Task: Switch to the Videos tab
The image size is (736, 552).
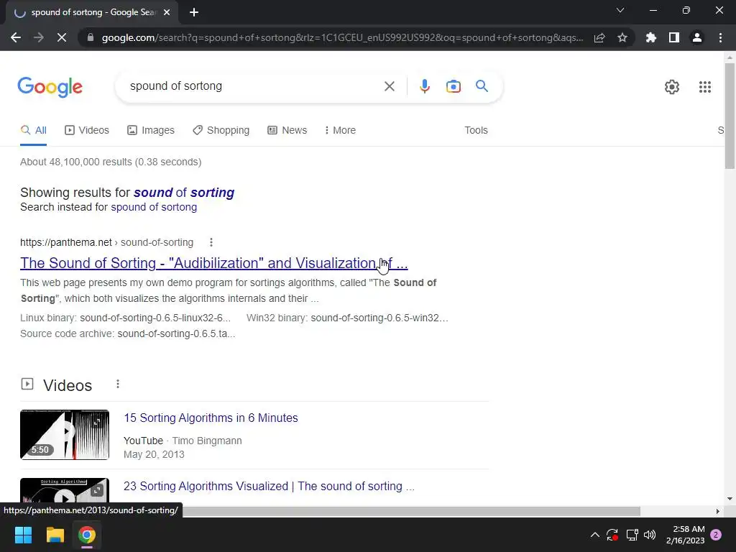Action: [87, 130]
